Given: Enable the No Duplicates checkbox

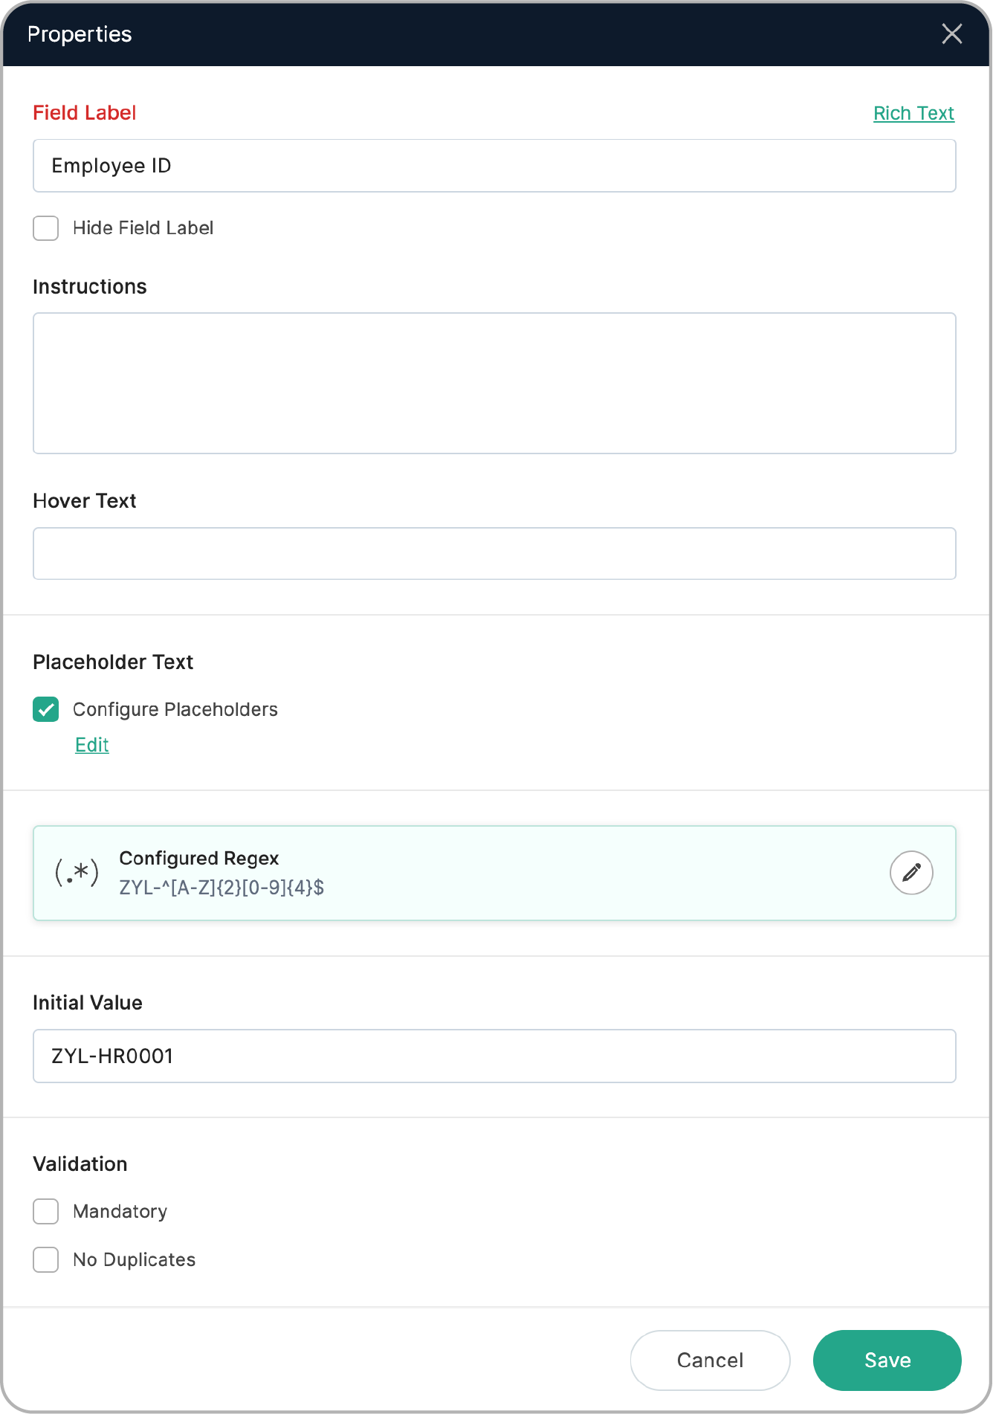Looking at the screenshot, I should point(46,1259).
